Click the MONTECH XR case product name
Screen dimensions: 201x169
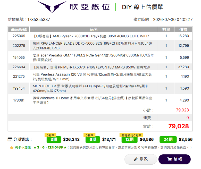coord(90,88)
